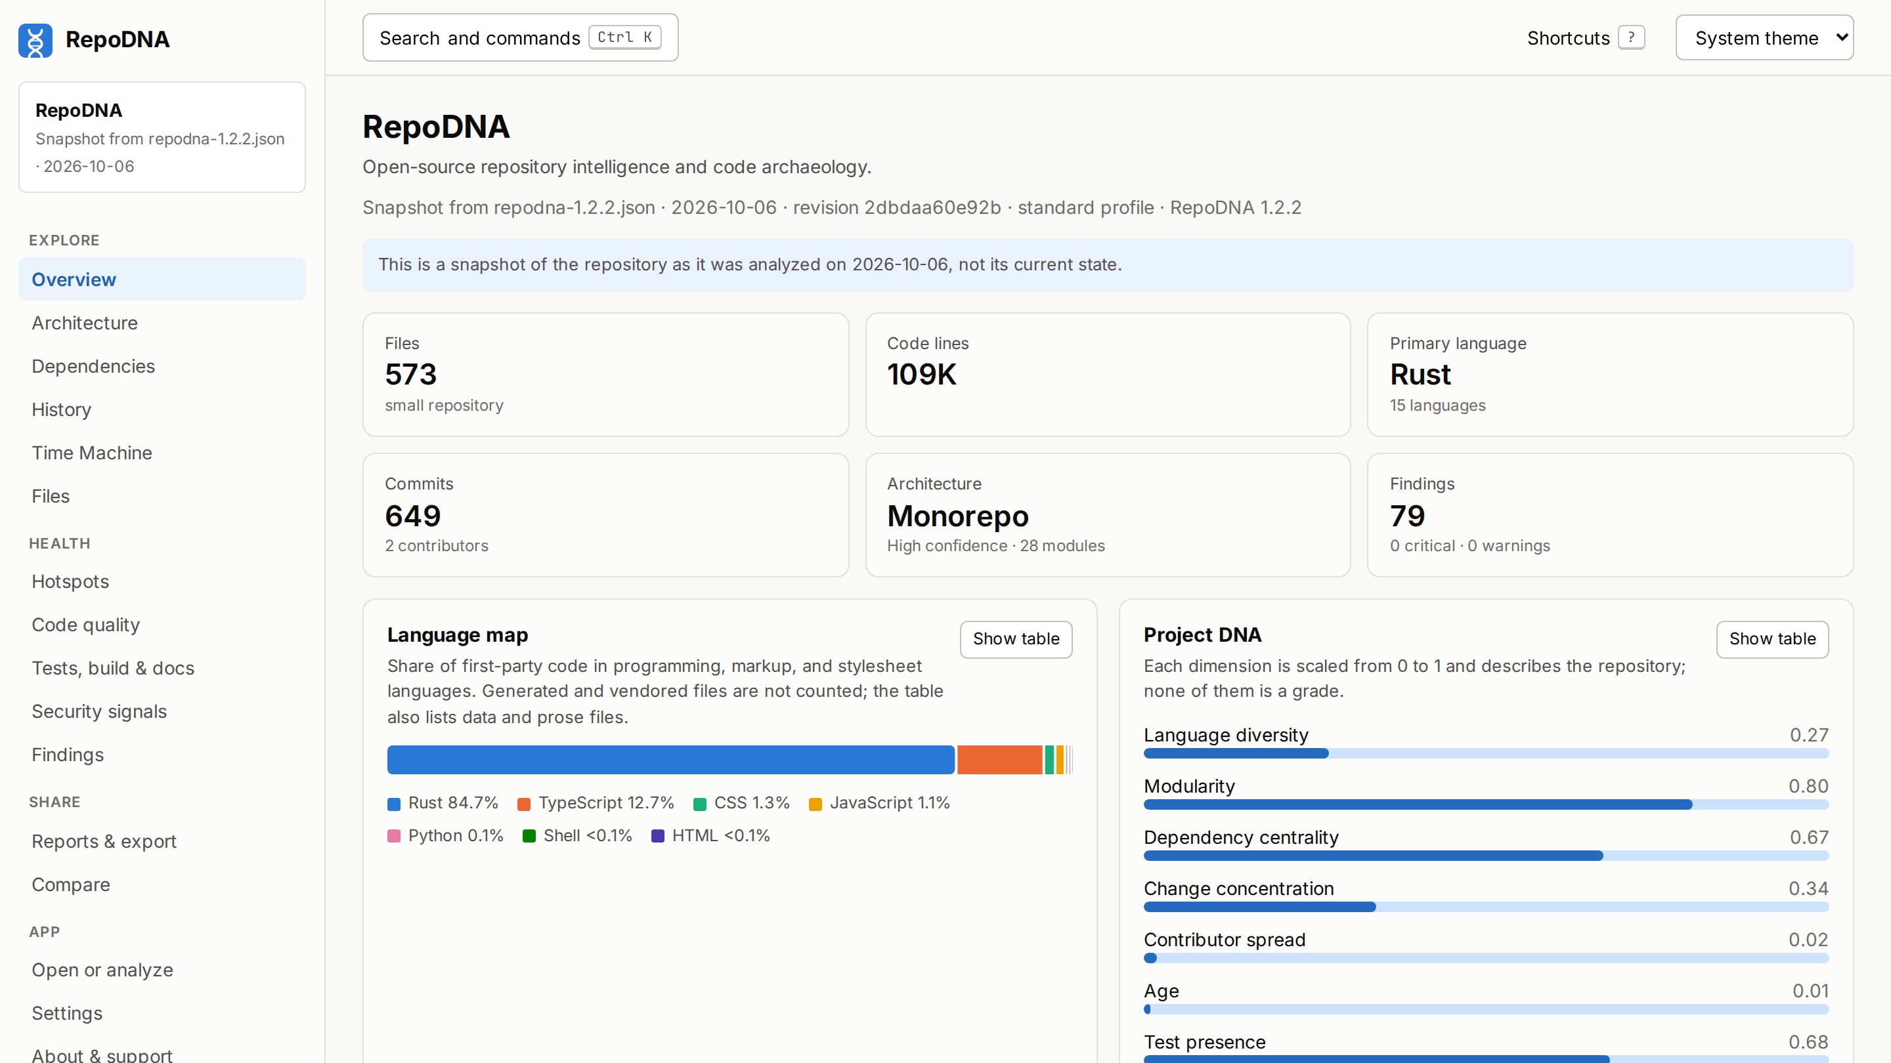The image size is (1891, 1063).
Task: Click the Language diversity progress bar
Action: coord(1486,753)
